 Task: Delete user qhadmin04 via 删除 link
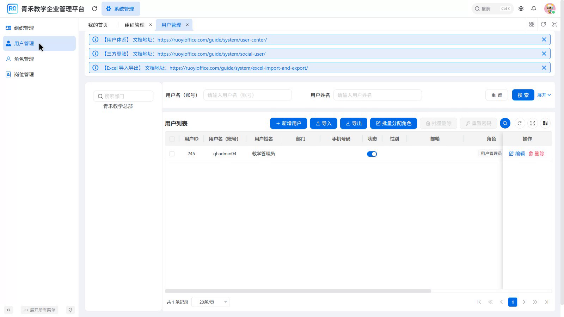click(x=537, y=154)
